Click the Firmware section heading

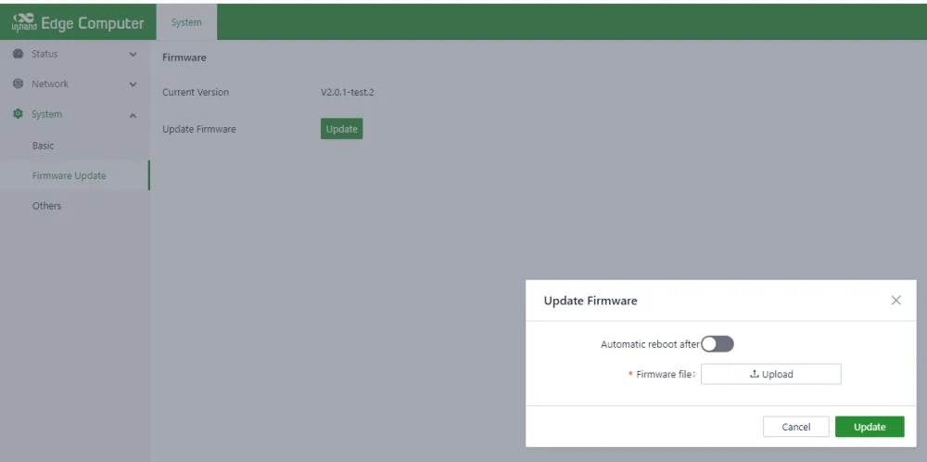(x=184, y=58)
